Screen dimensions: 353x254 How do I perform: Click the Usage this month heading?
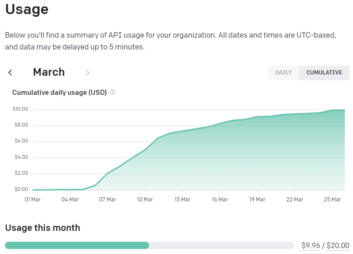pos(43,228)
